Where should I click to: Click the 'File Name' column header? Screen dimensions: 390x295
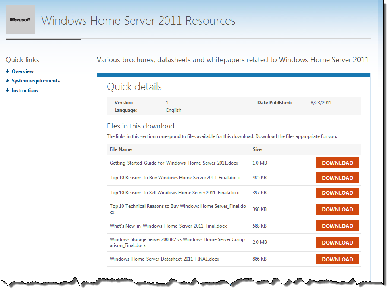tap(121, 149)
